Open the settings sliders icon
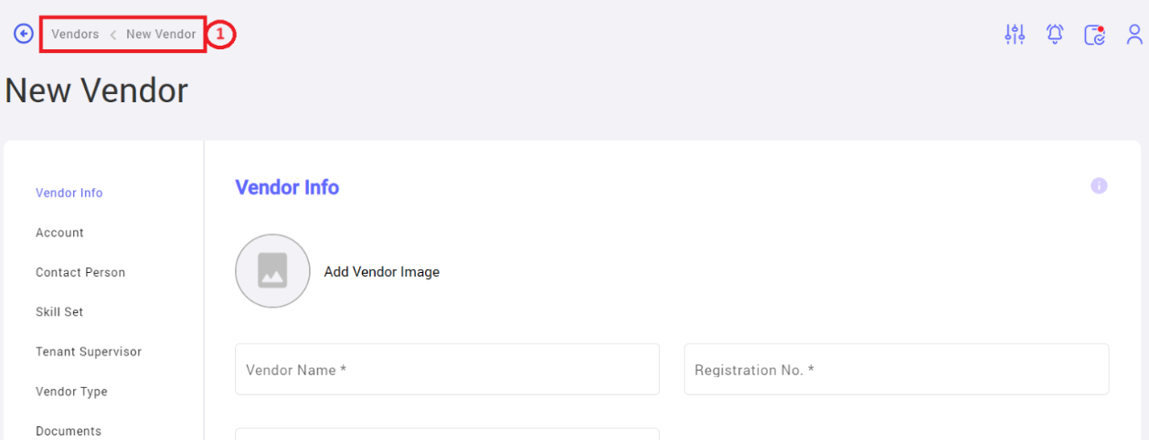The image size is (1149, 440). (x=1015, y=35)
